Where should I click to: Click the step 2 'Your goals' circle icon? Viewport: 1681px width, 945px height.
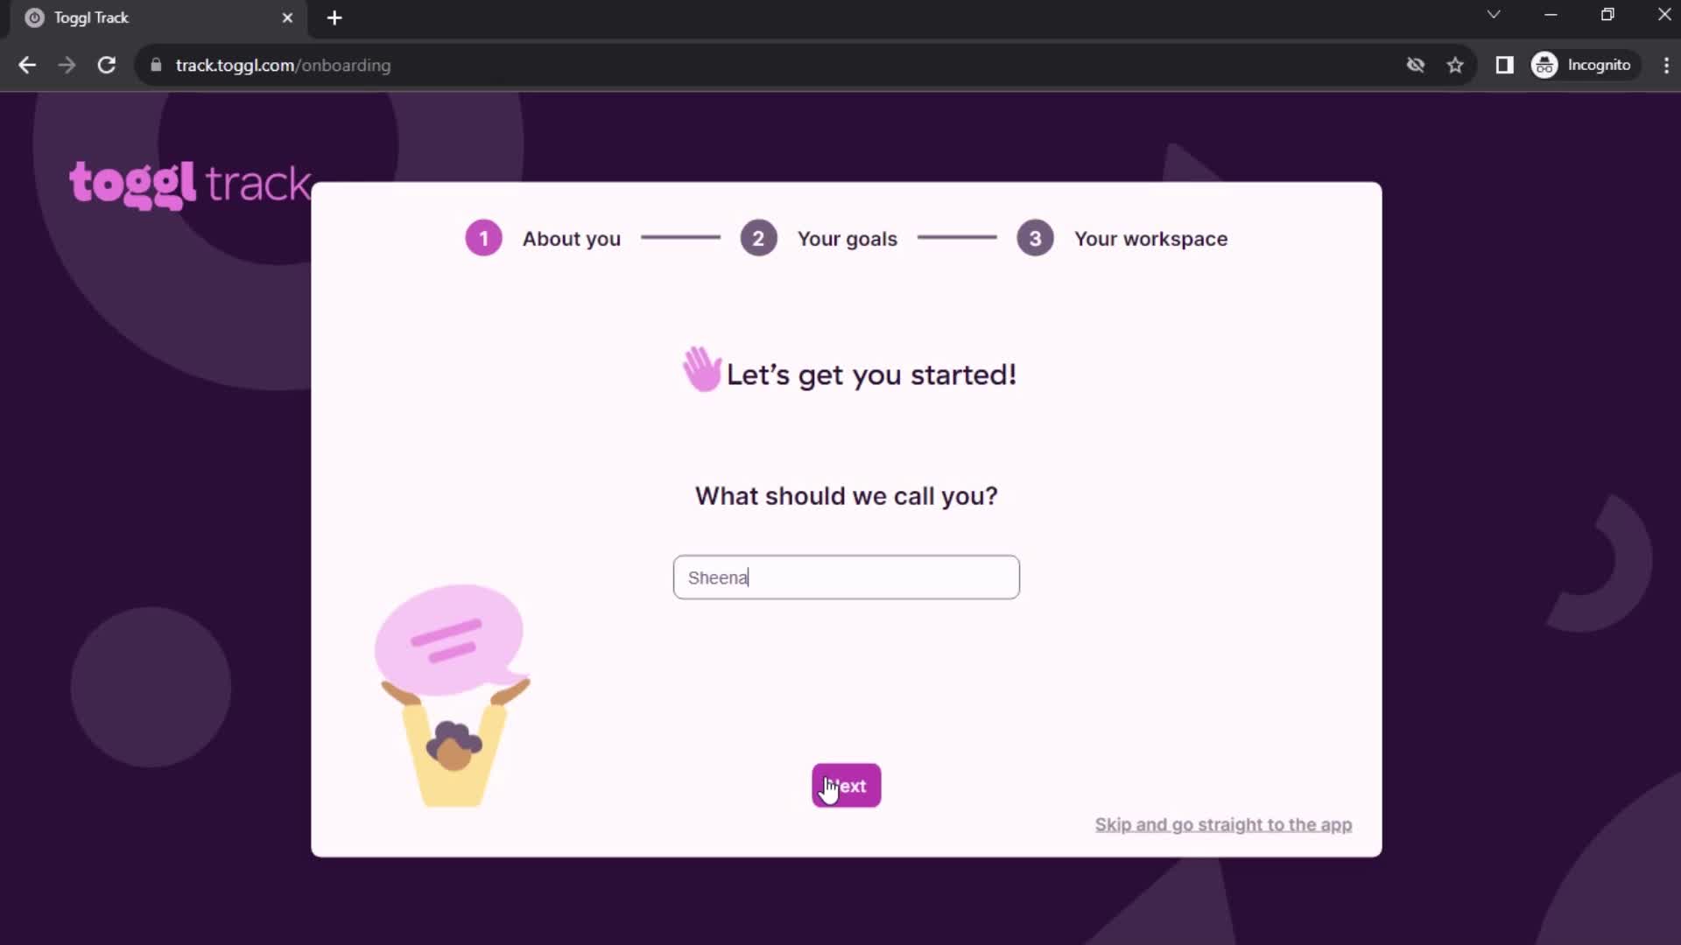[x=757, y=238]
